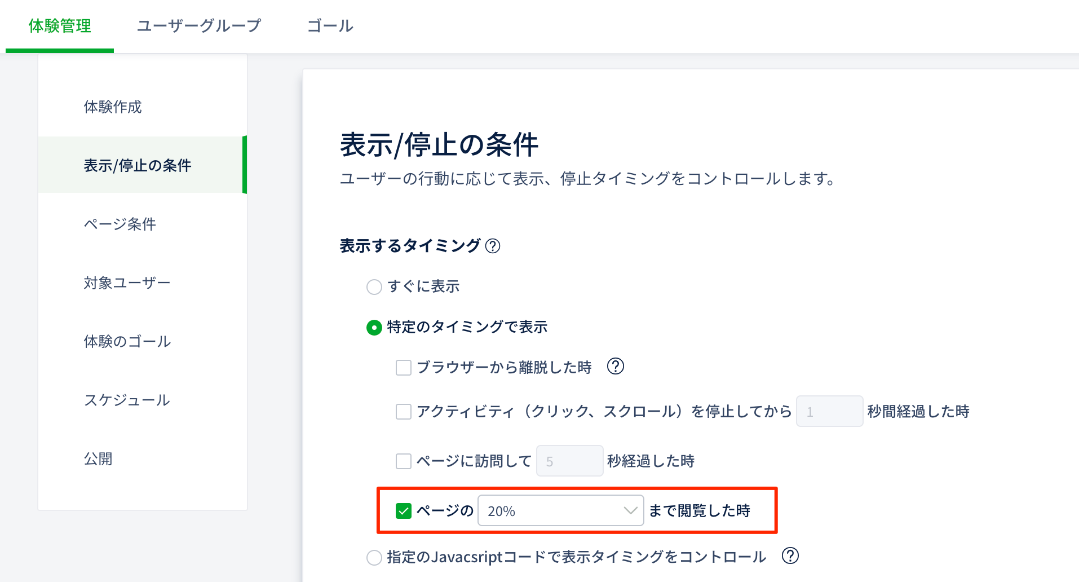Open ページ条件 sidebar item
The height and width of the screenshot is (582, 1079).
[x=120, y=224]
